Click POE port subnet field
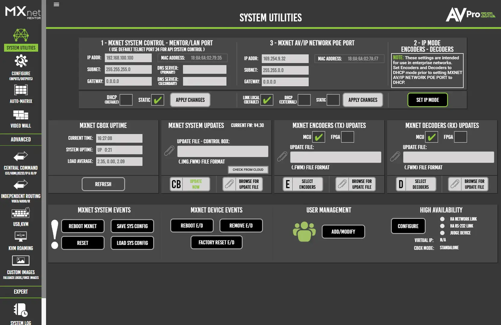Image resolution: width=501 pixels, height=325 pixels. [x=285, y=70]
